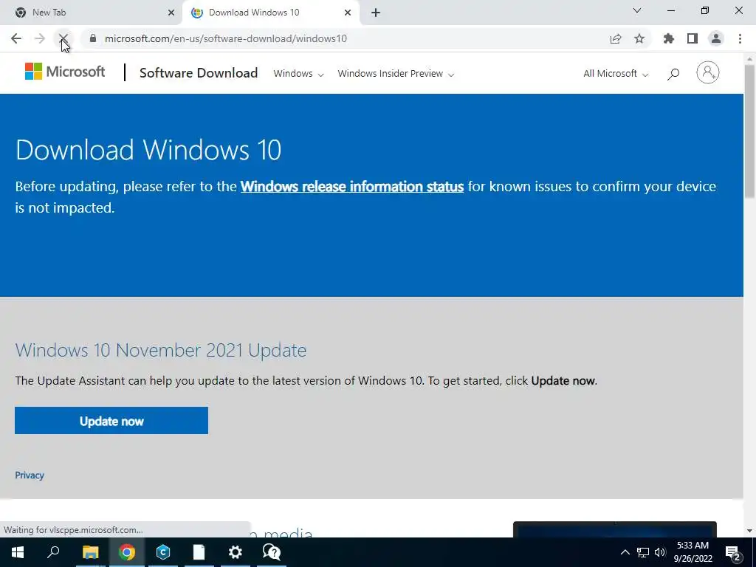756x567 pixels.
Task: Open the Windows release information status link
Action: pos(352,187)
